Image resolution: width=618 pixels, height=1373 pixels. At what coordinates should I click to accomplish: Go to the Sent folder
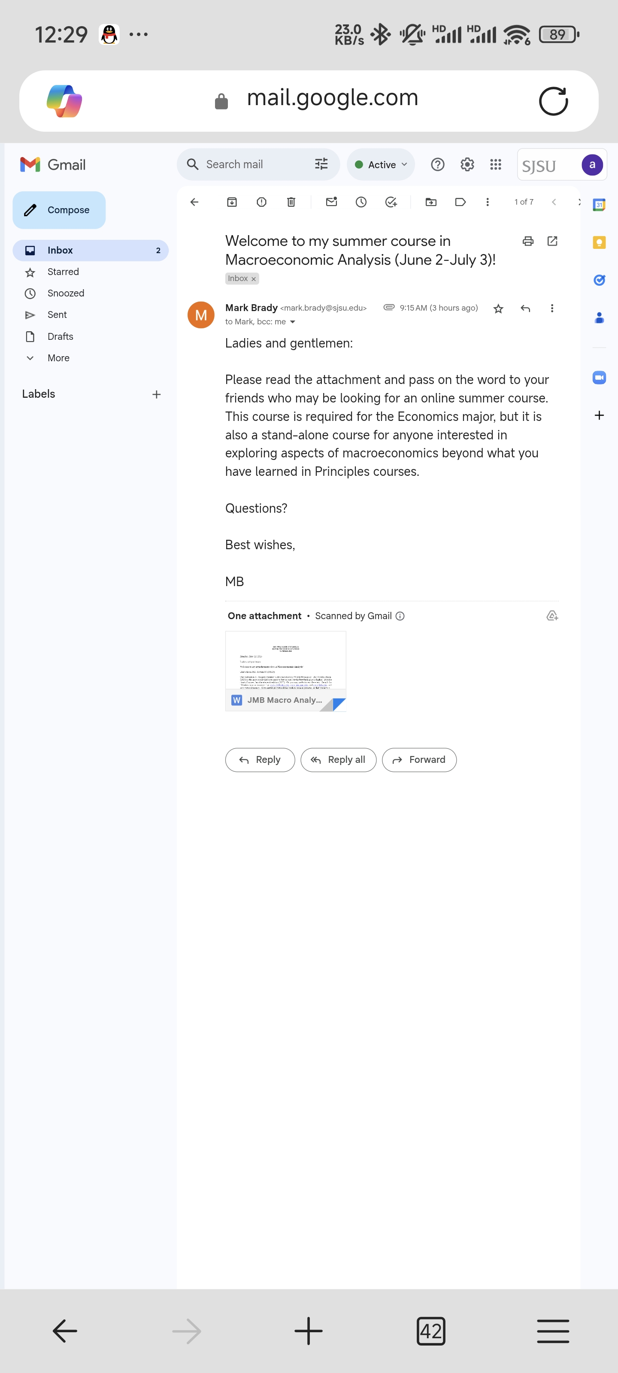[57, 315]
